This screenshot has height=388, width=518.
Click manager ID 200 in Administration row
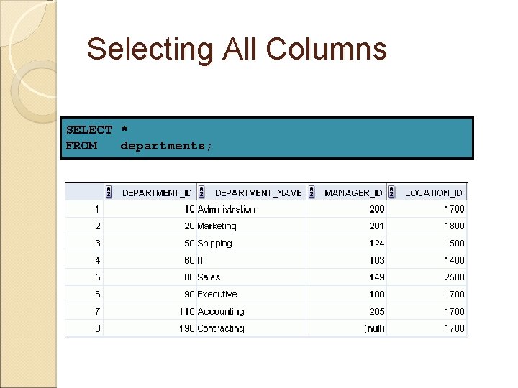tap(346, 209)
